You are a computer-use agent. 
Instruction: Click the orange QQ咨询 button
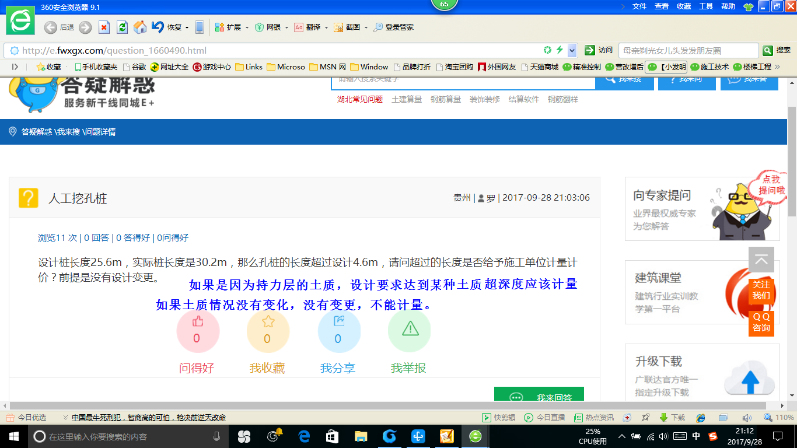click(x=761, y=323)
